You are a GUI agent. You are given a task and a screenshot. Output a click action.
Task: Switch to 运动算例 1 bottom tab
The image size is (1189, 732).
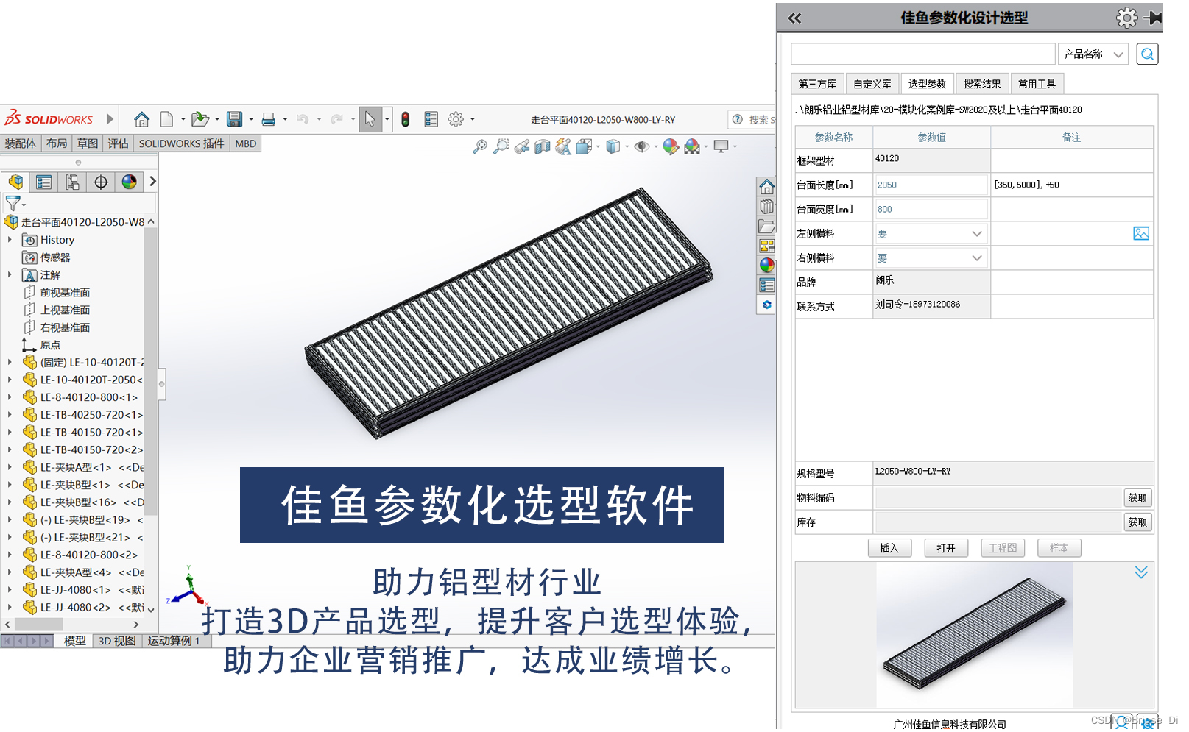174,641
